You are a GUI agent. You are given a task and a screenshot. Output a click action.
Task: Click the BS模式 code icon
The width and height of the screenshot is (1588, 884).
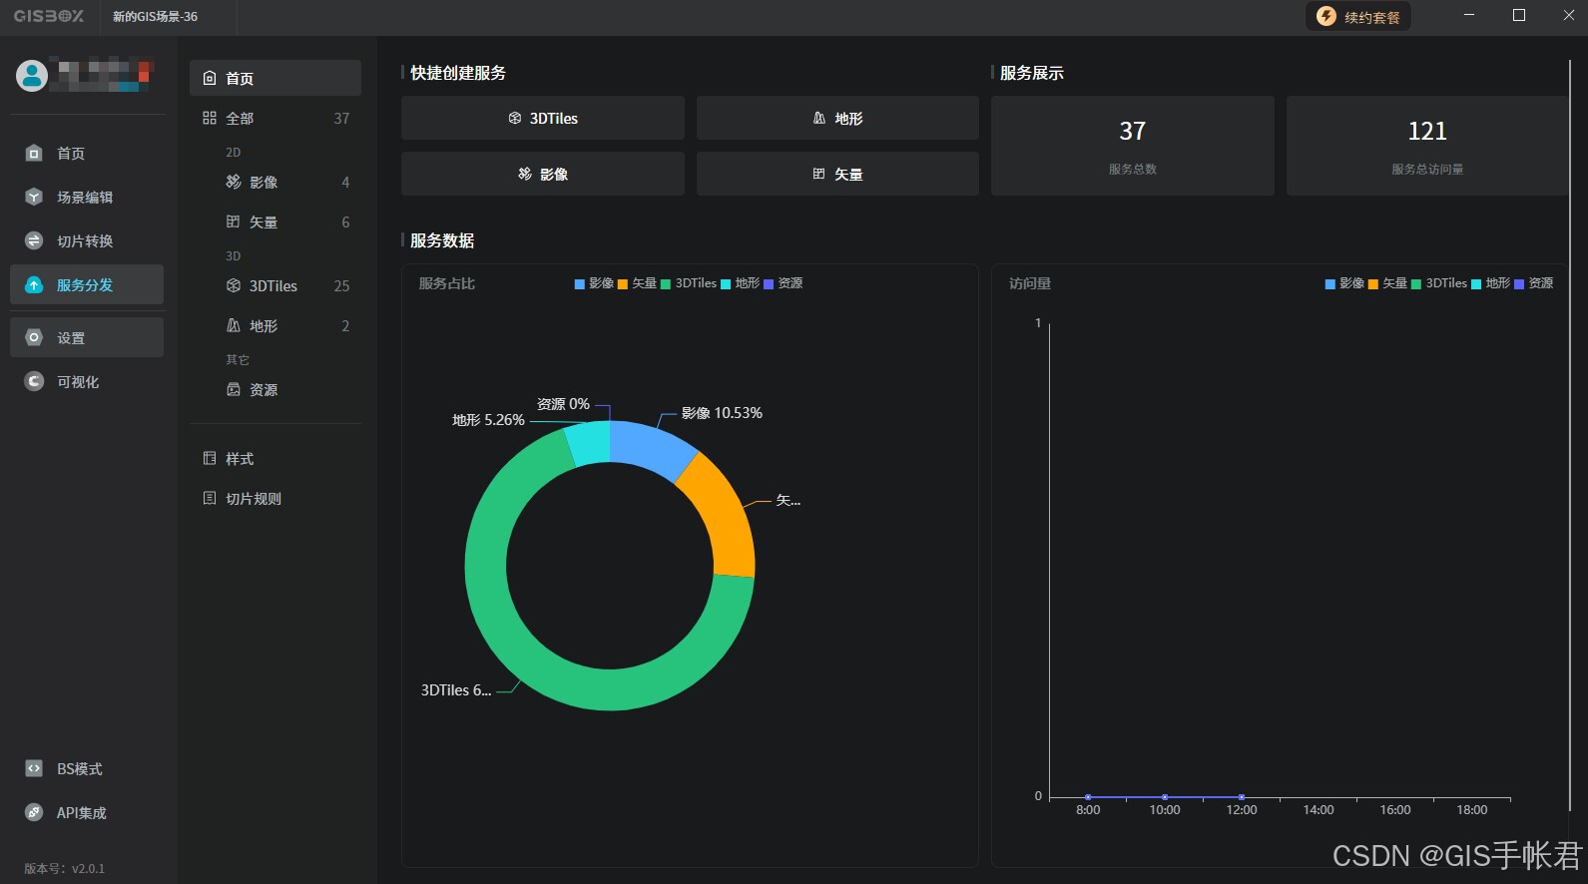(x=34, y=768)
